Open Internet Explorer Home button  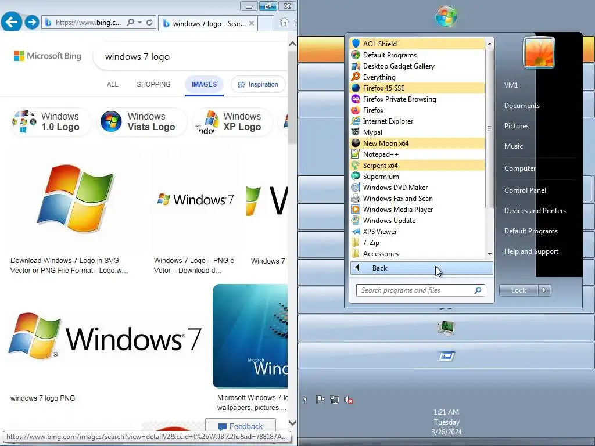(284, 23)
